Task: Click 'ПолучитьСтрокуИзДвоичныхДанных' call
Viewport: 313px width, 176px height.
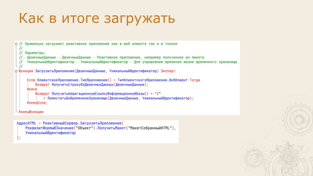Action: click(x=83, y=85)
